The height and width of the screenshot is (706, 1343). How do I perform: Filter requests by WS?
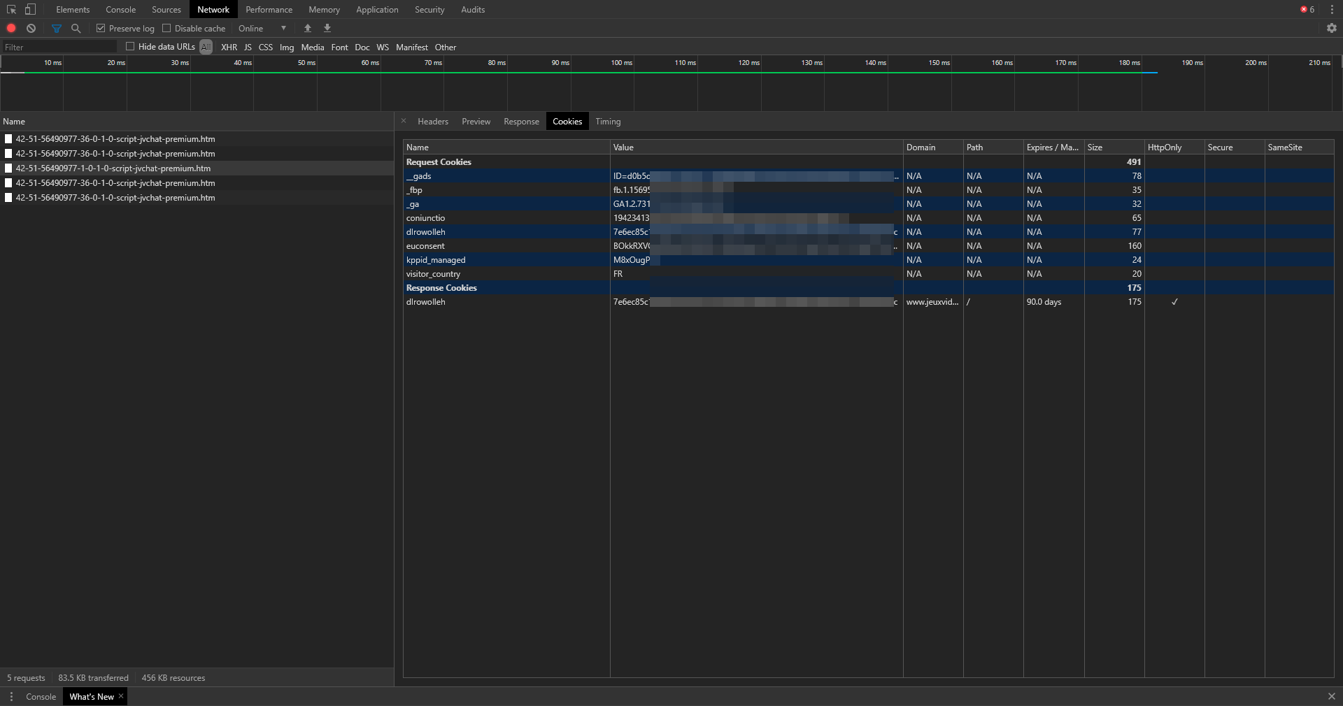[383, 48]
